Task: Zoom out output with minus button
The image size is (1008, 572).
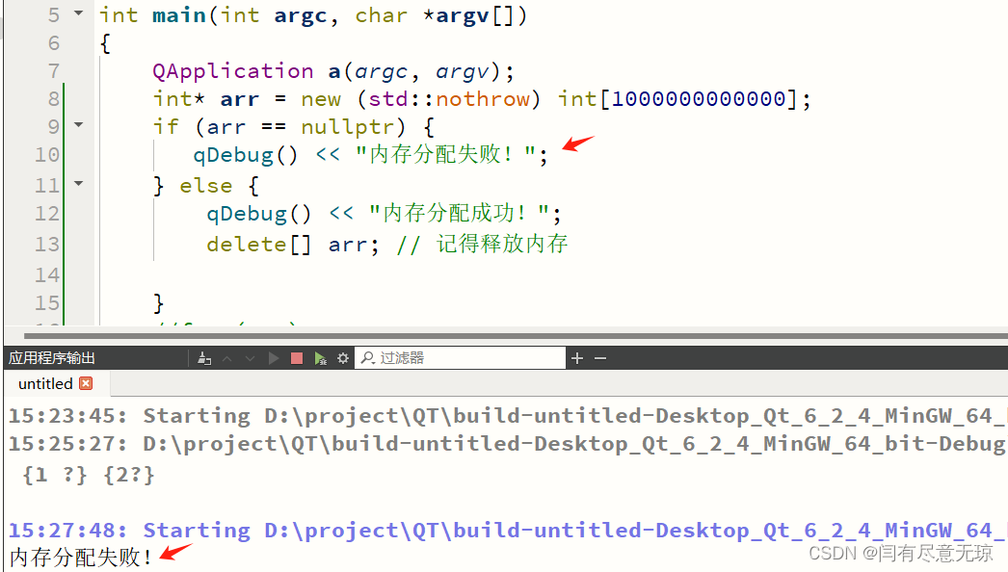Action: pos(600,358)
